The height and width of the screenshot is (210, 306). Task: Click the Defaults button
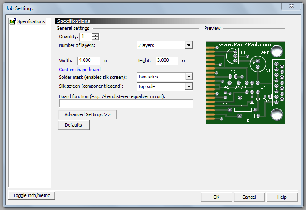(74, 125)
